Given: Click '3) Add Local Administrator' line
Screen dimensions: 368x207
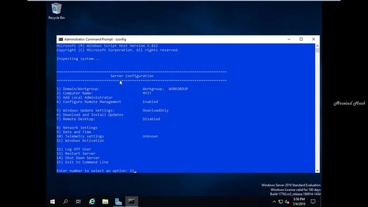Looking at the screenshot, I should (85, 97).
